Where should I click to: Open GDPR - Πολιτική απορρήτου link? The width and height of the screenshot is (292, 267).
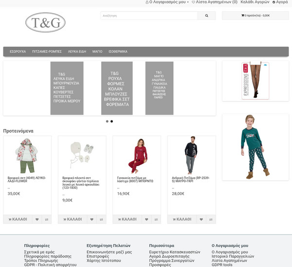pos(50,265)
